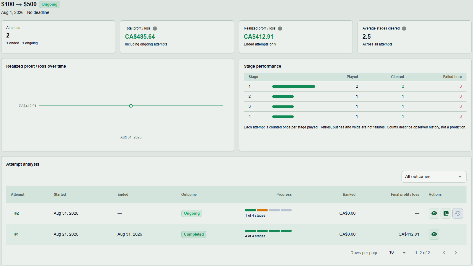This screenshot has width=473, height=266.
Task: Click the Final profit / loss column header
Action: pyautogui.click(x=405, y=195)
